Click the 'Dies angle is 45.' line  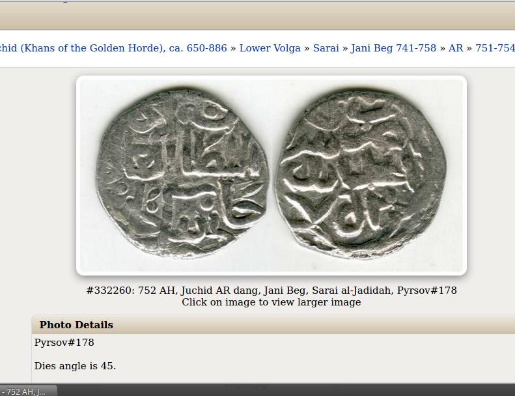(x=75, y=366)
